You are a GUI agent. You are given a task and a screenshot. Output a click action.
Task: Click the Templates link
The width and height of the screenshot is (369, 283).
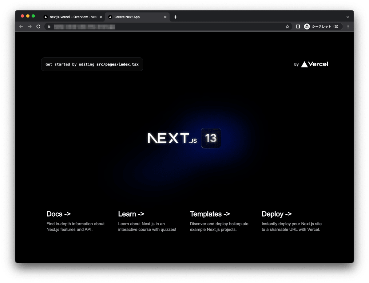[x=210, y=214]
